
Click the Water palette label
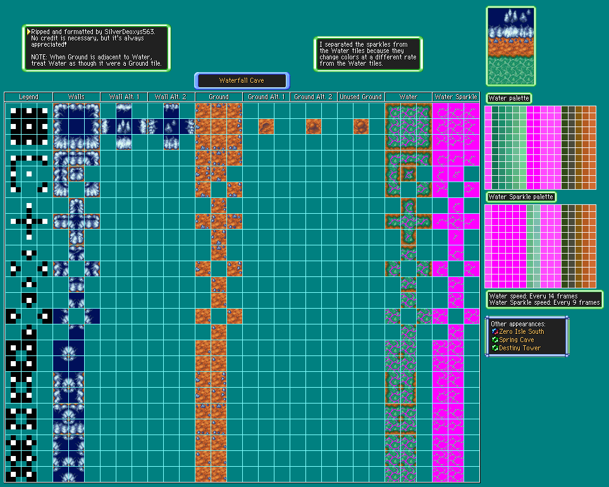click(509, 98)
